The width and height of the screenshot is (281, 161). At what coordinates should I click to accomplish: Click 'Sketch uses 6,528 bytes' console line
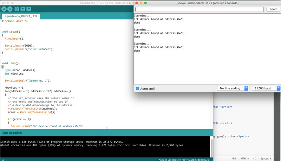(62, 142)
